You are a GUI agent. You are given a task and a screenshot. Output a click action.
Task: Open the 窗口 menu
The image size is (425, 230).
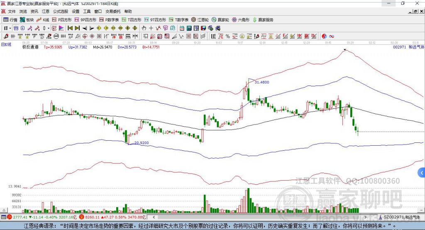pyautogui.click(x=98, y=11)
